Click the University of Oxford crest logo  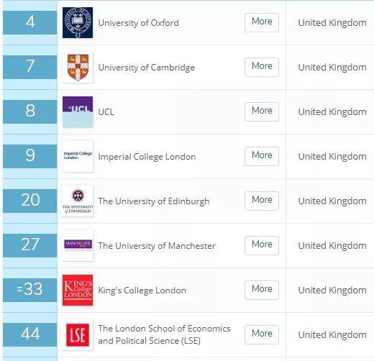click(78, 22)
